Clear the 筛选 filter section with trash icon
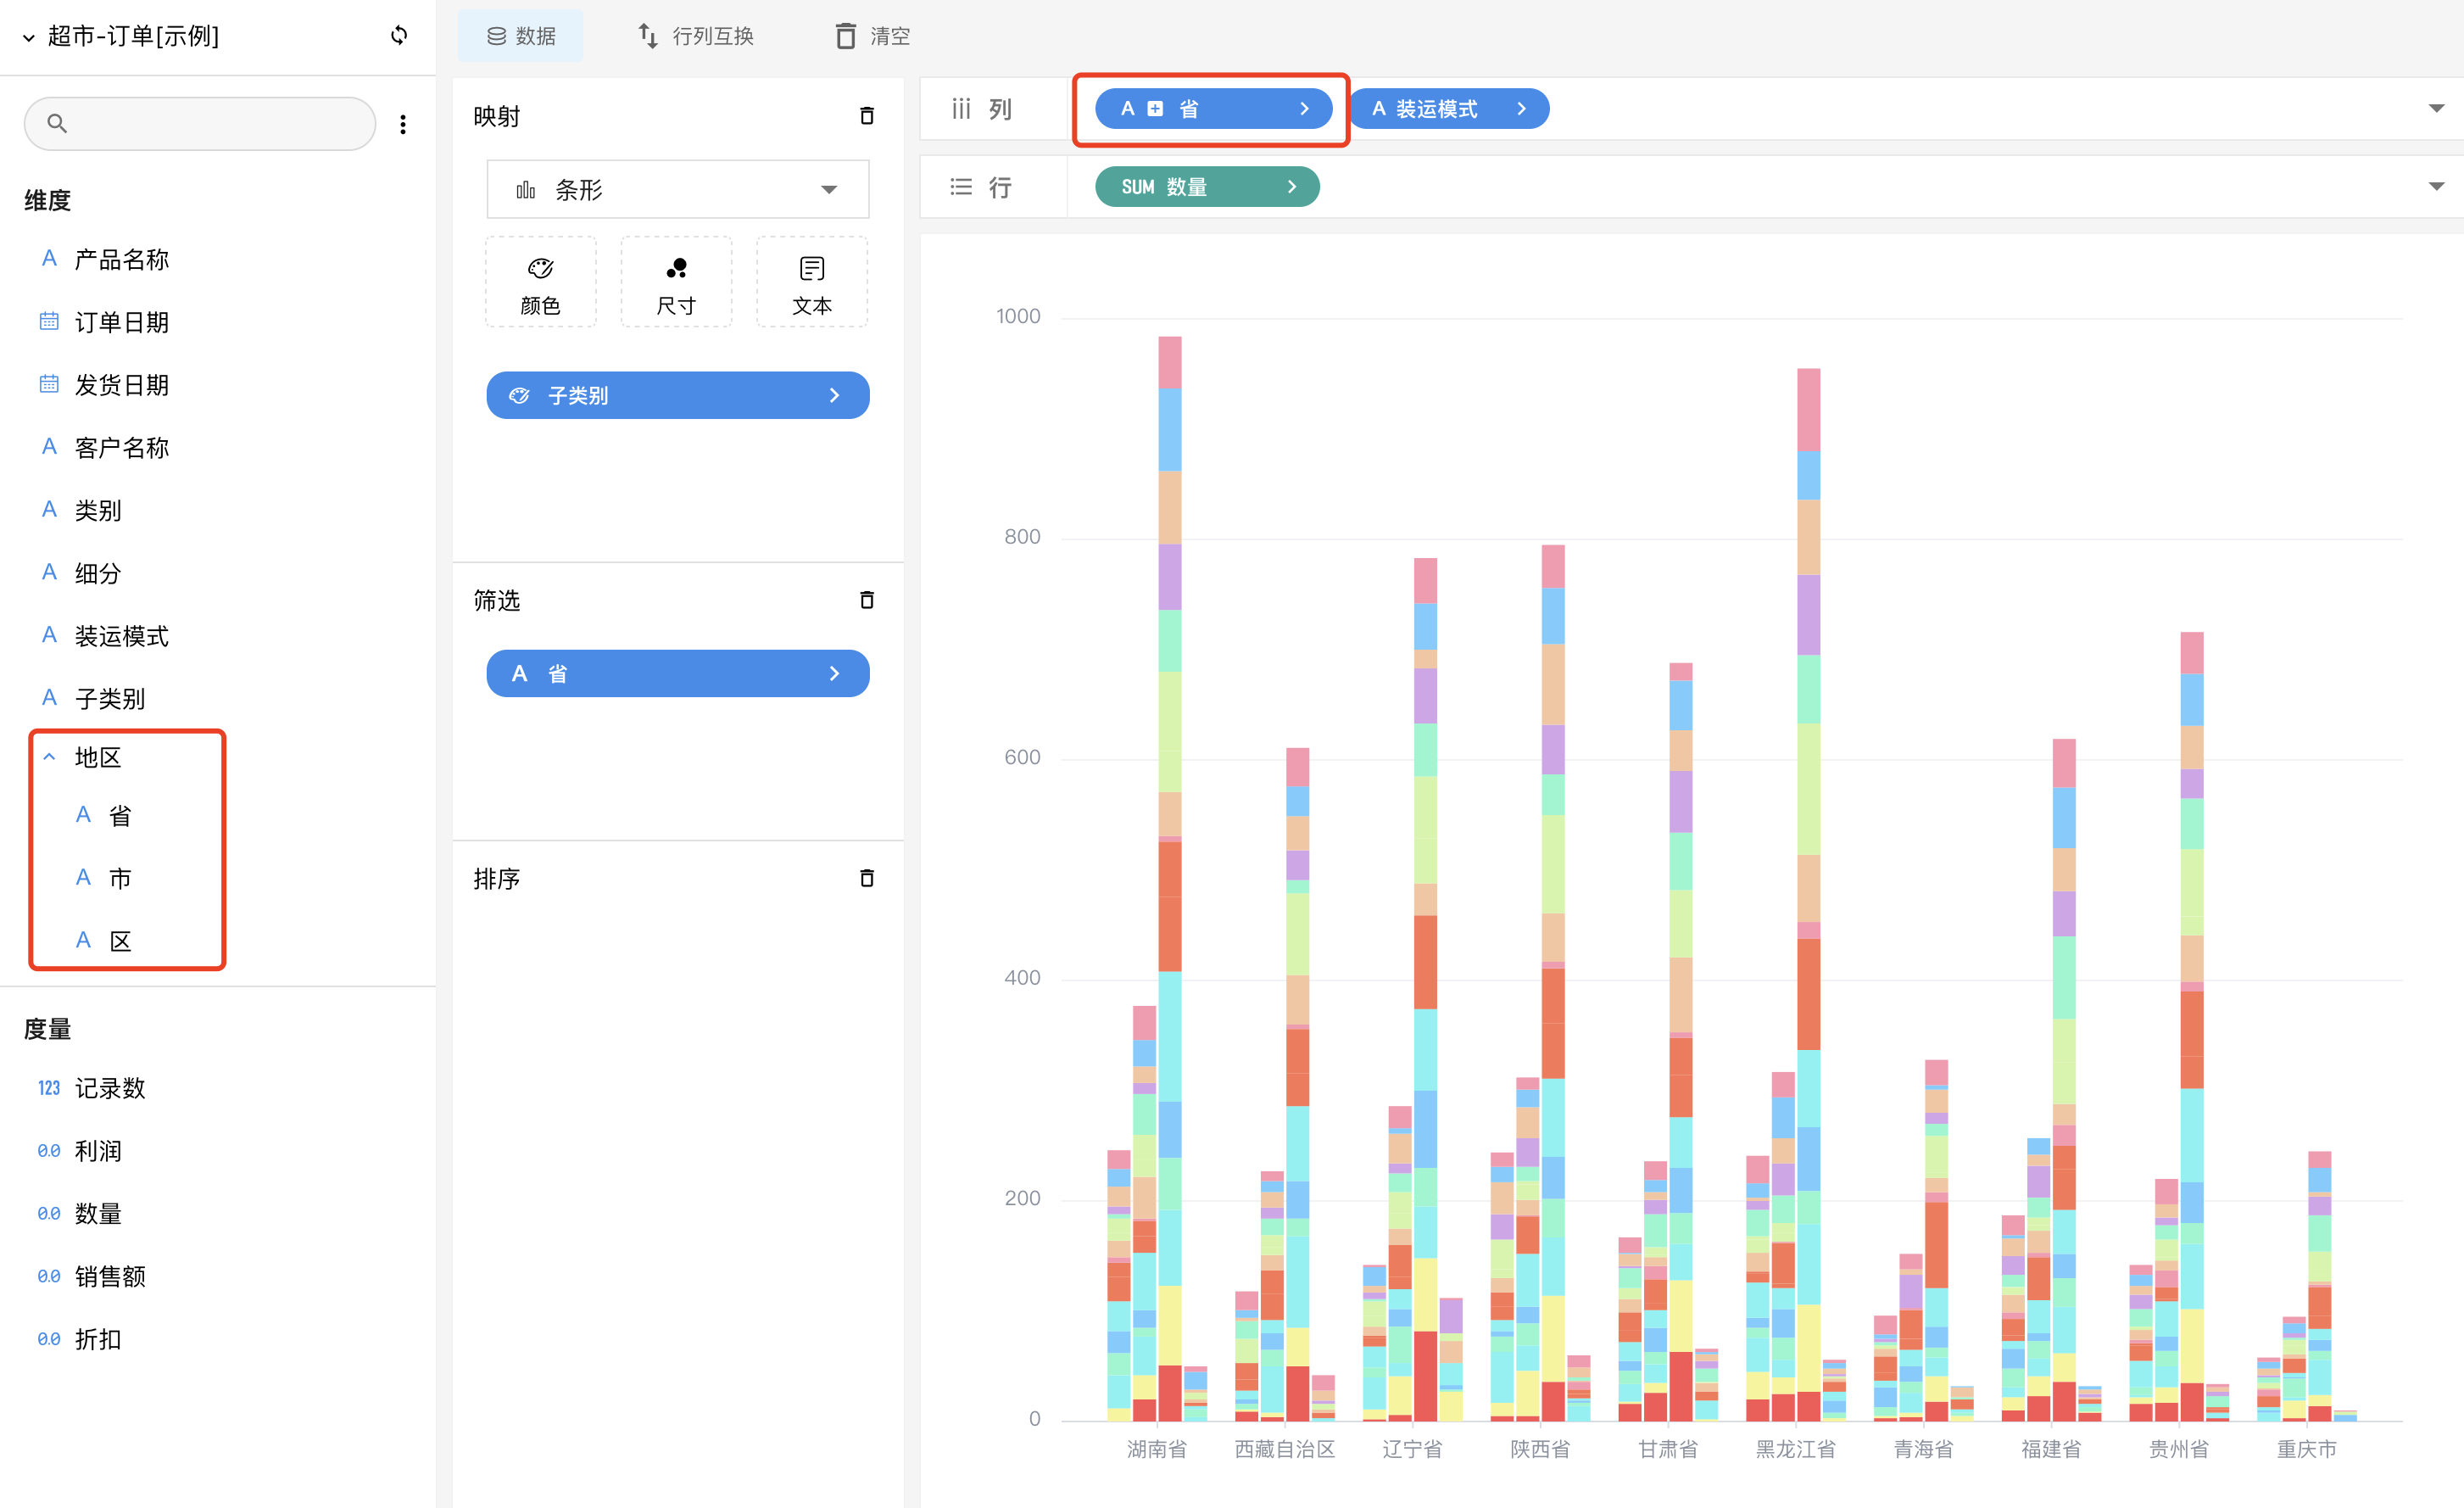Viewport: 2464px width, 1508px height. point(867,600)
